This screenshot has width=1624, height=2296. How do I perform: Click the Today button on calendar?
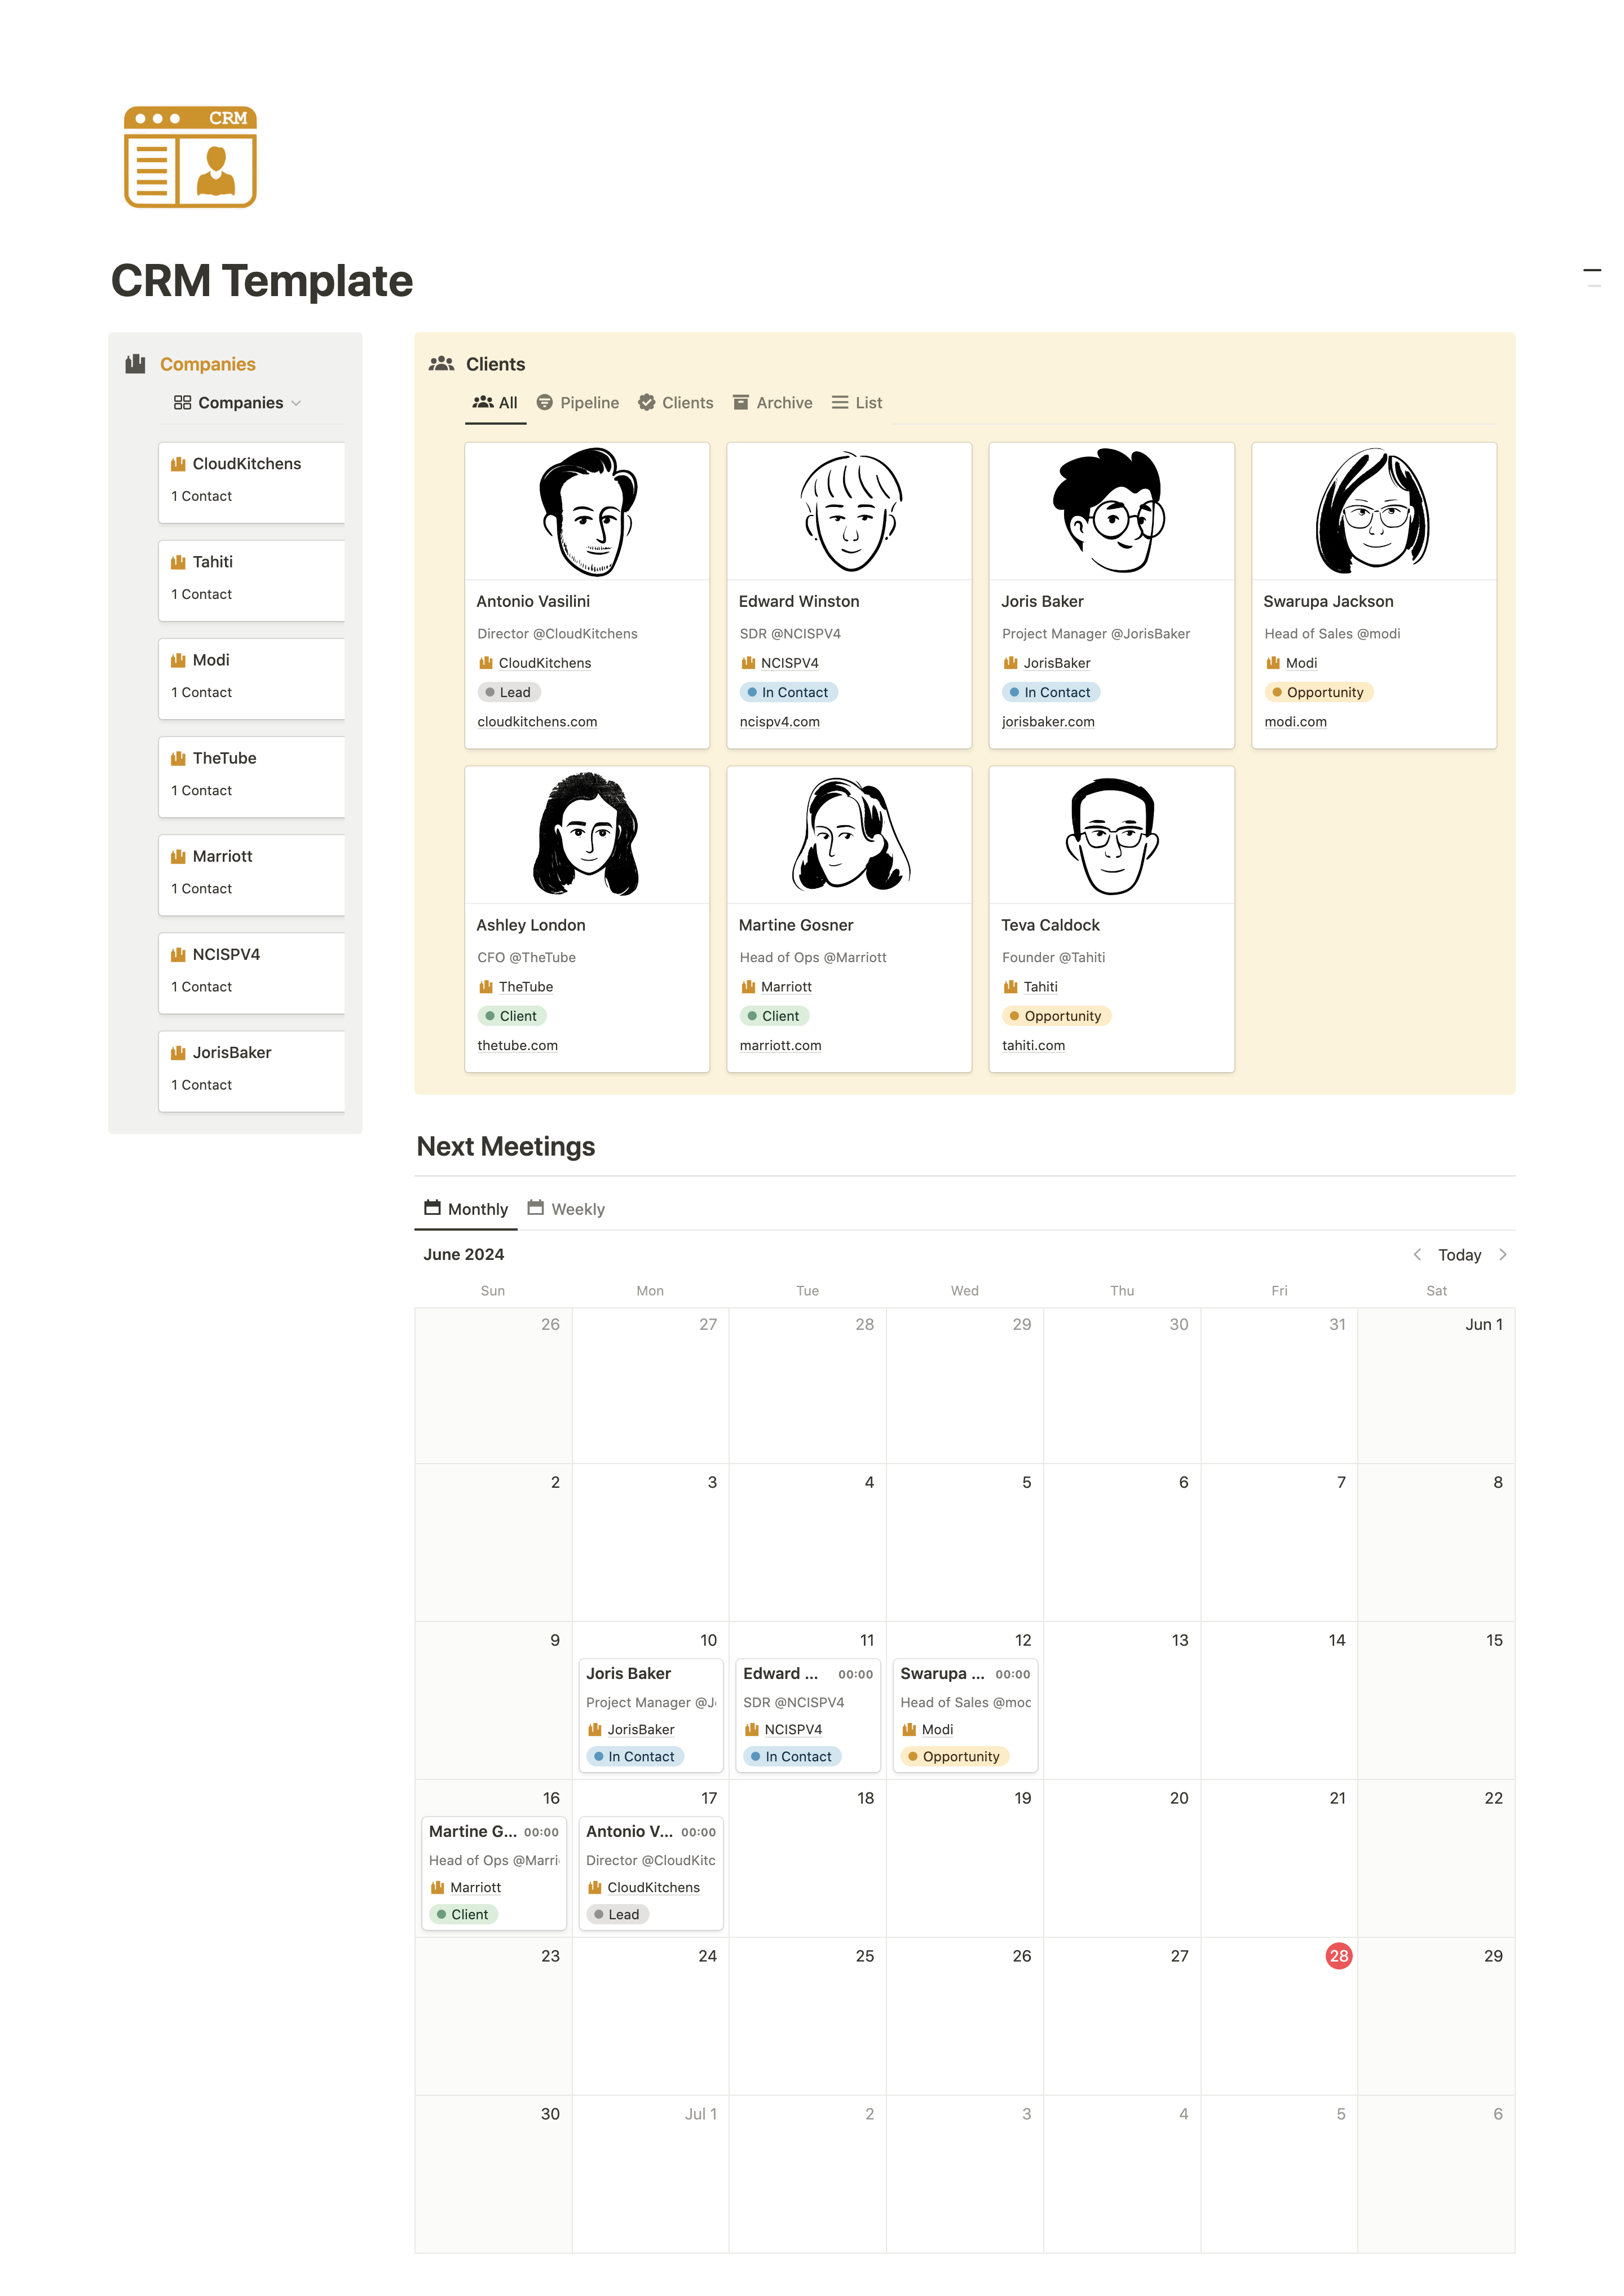click(x=1459, y=1255)
